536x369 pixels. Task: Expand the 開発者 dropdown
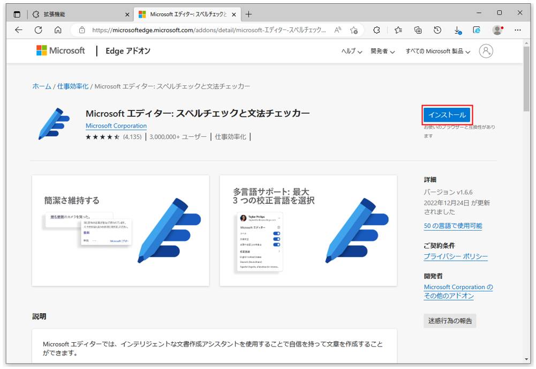(382, 51)
